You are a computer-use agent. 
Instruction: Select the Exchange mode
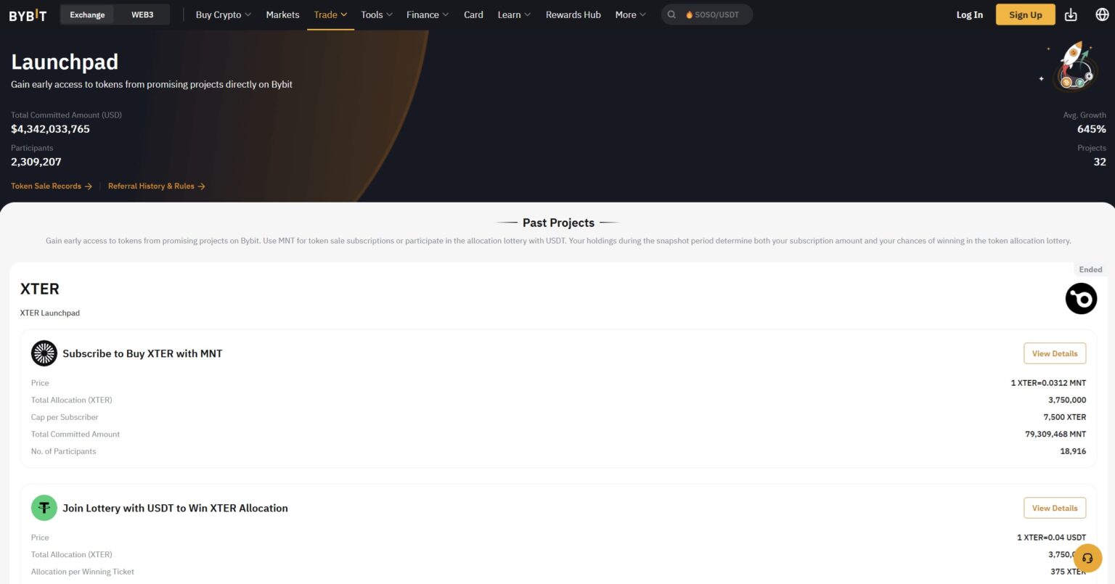coord(87,14)
